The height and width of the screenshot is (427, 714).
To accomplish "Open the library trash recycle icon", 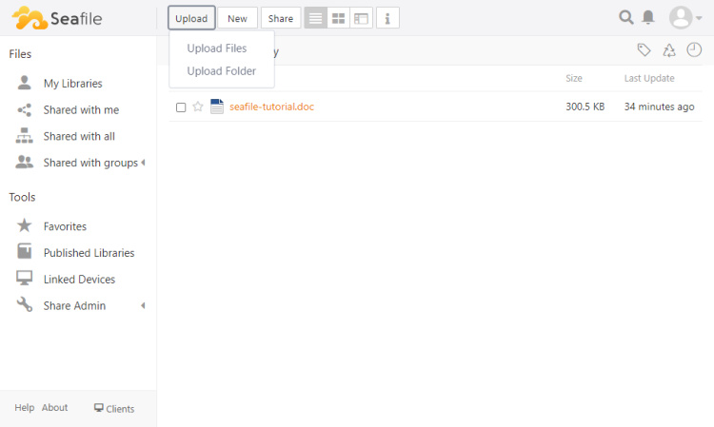I will click(x=669, y=50).
